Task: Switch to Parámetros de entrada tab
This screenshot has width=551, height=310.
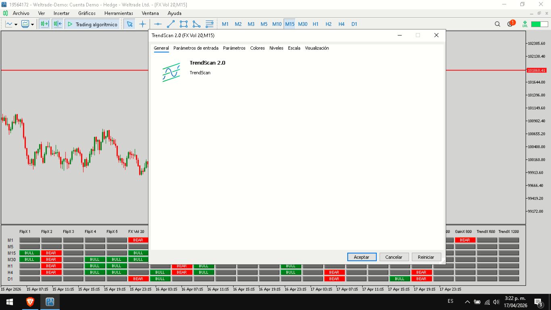Action: click(196, 48)
